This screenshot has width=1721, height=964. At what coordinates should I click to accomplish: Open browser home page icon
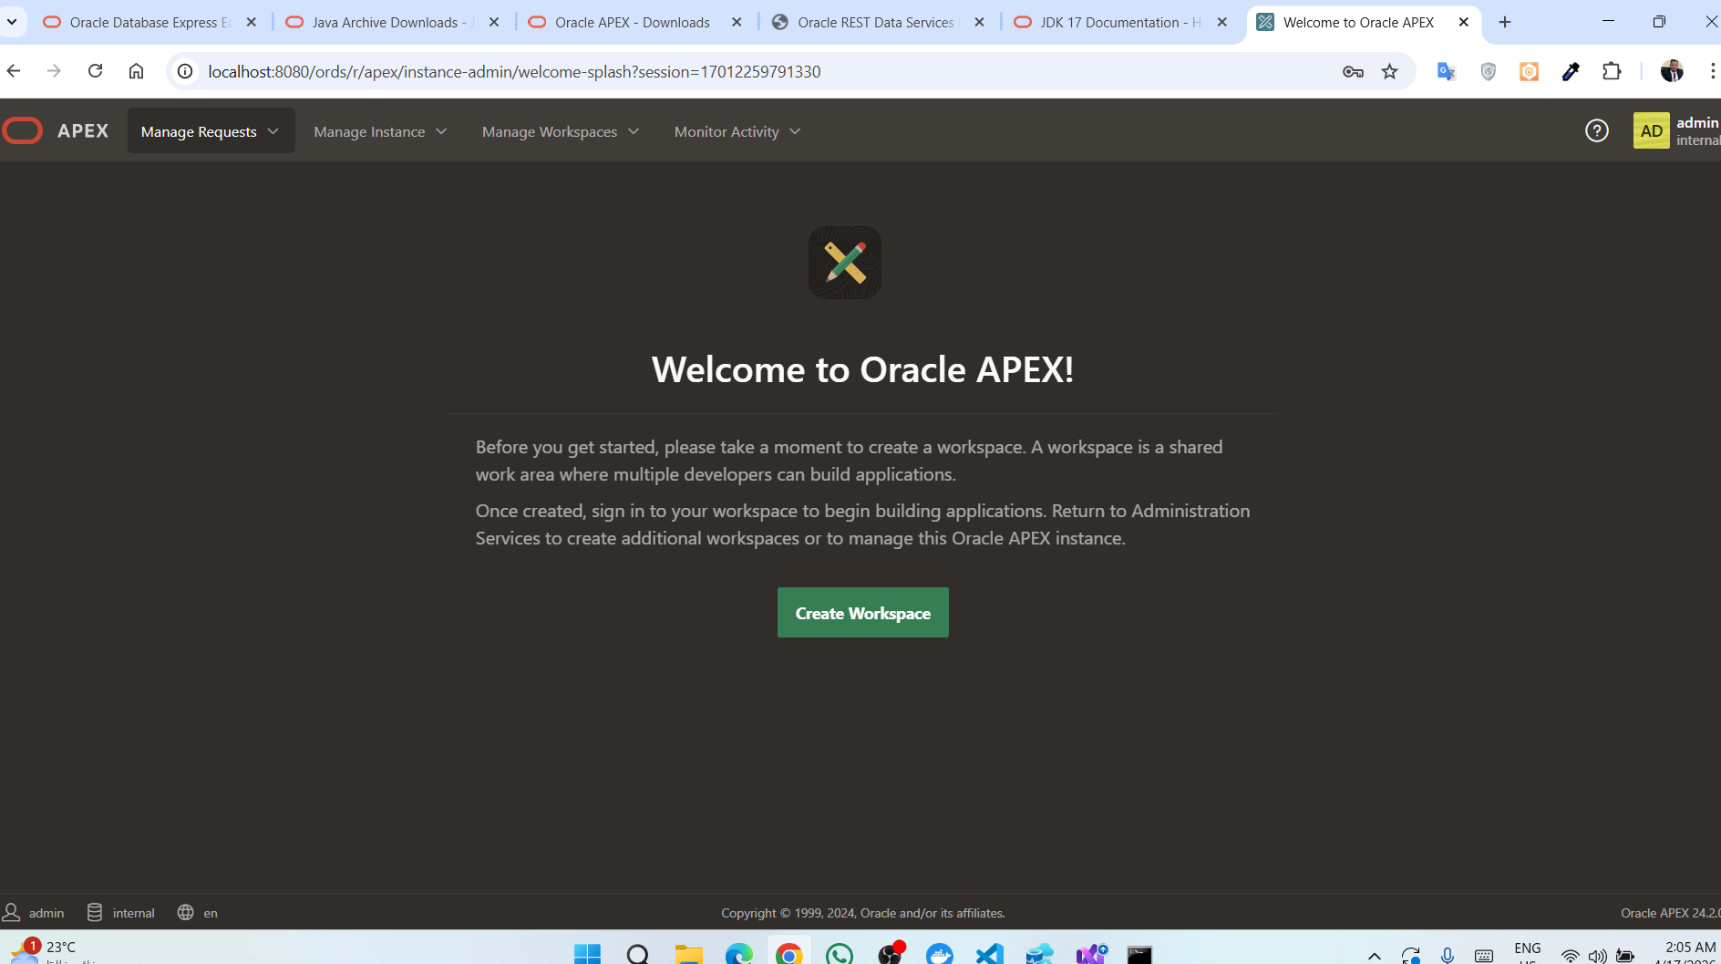tap(136, 71)
